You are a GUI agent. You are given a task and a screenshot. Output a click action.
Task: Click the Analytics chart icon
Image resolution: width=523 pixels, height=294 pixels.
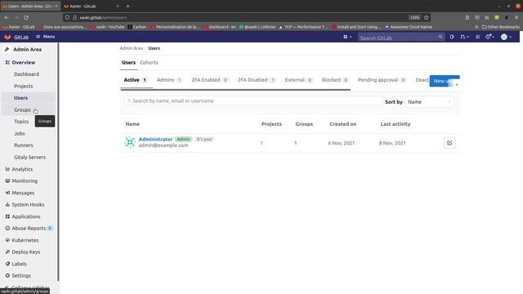7,169
